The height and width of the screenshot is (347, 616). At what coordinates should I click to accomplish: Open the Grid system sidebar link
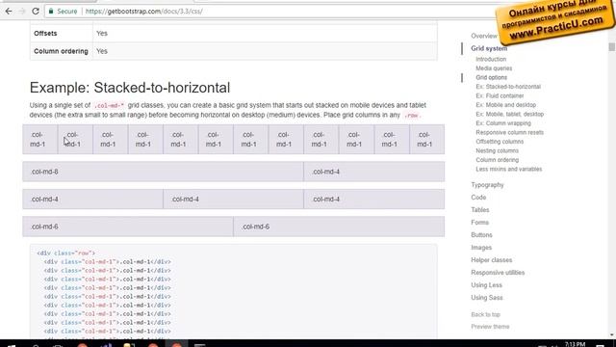click(x=489, y=48)
